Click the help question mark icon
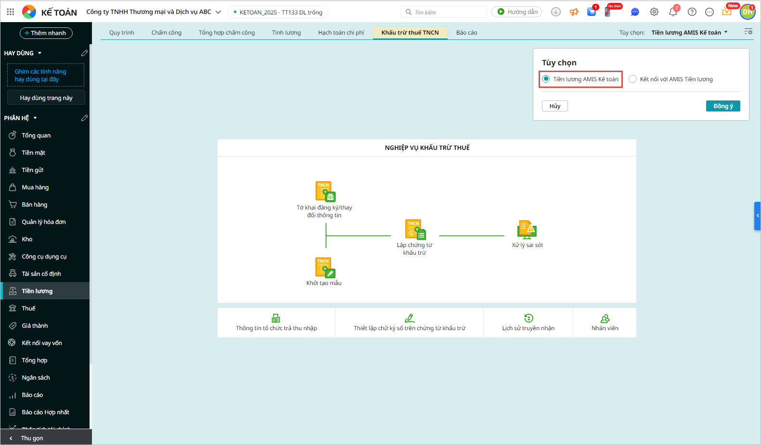Viewport: 761px width, 445px height. coord(692,12)
